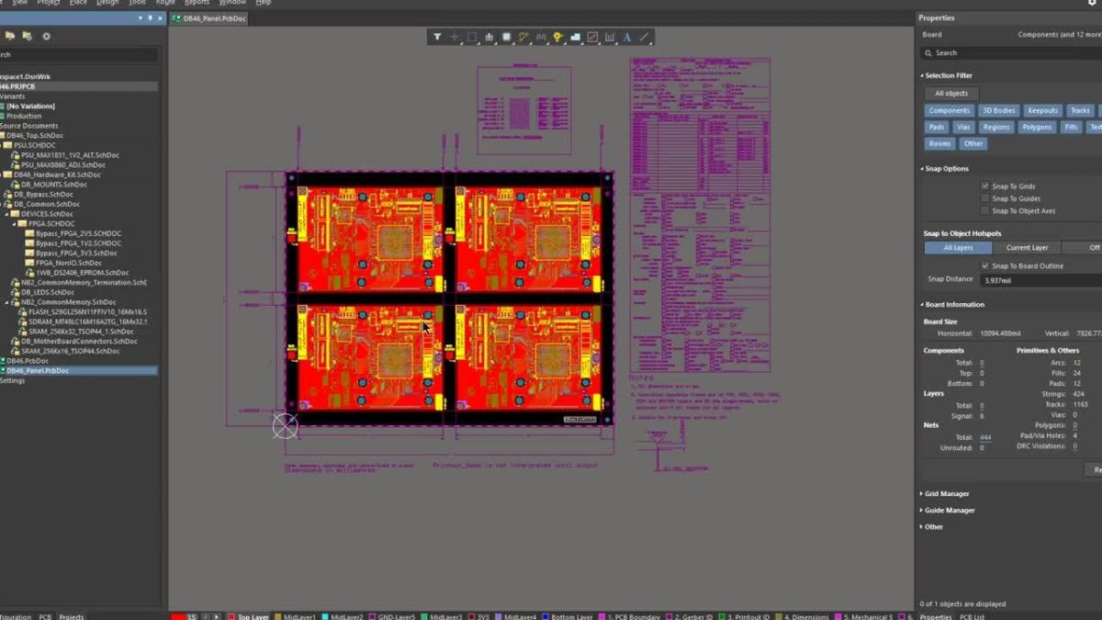Switch to the Top Layer tab

(251, 616)
